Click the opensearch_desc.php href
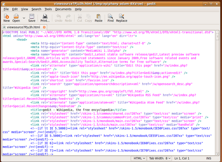Viewport: 222px width, 162px height. point(172,84)
